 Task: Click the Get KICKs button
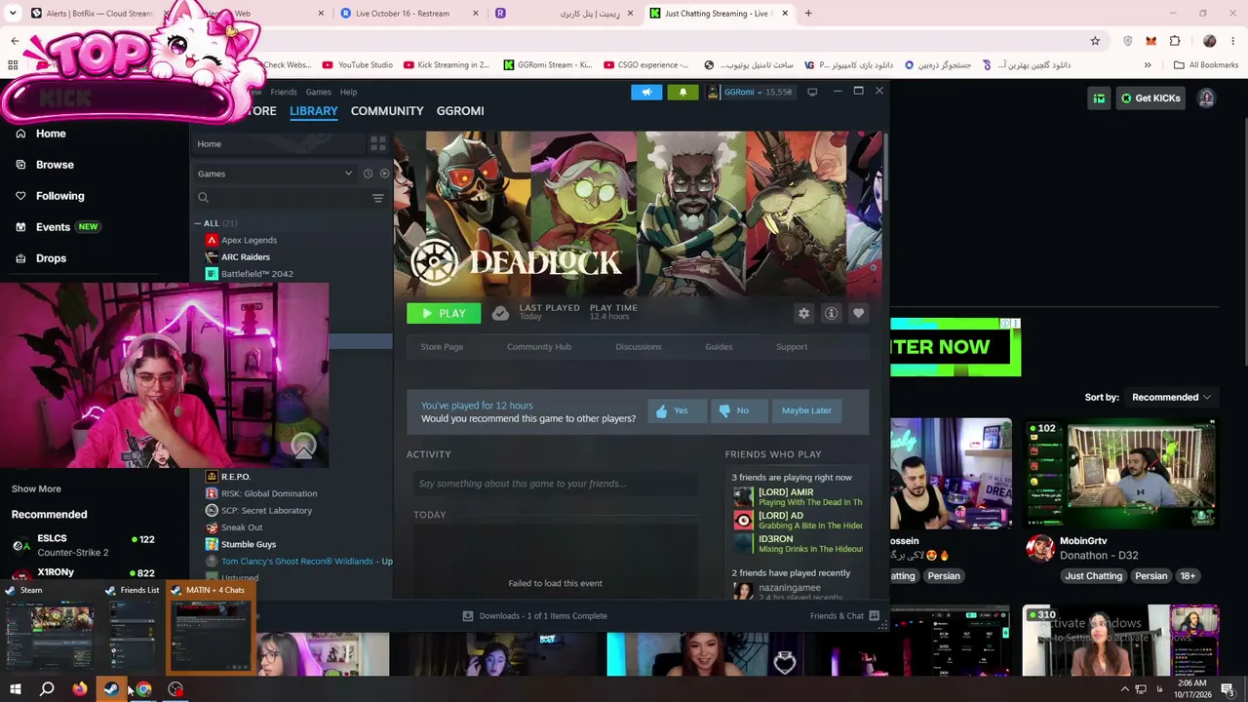click(x=1150, y=98)
